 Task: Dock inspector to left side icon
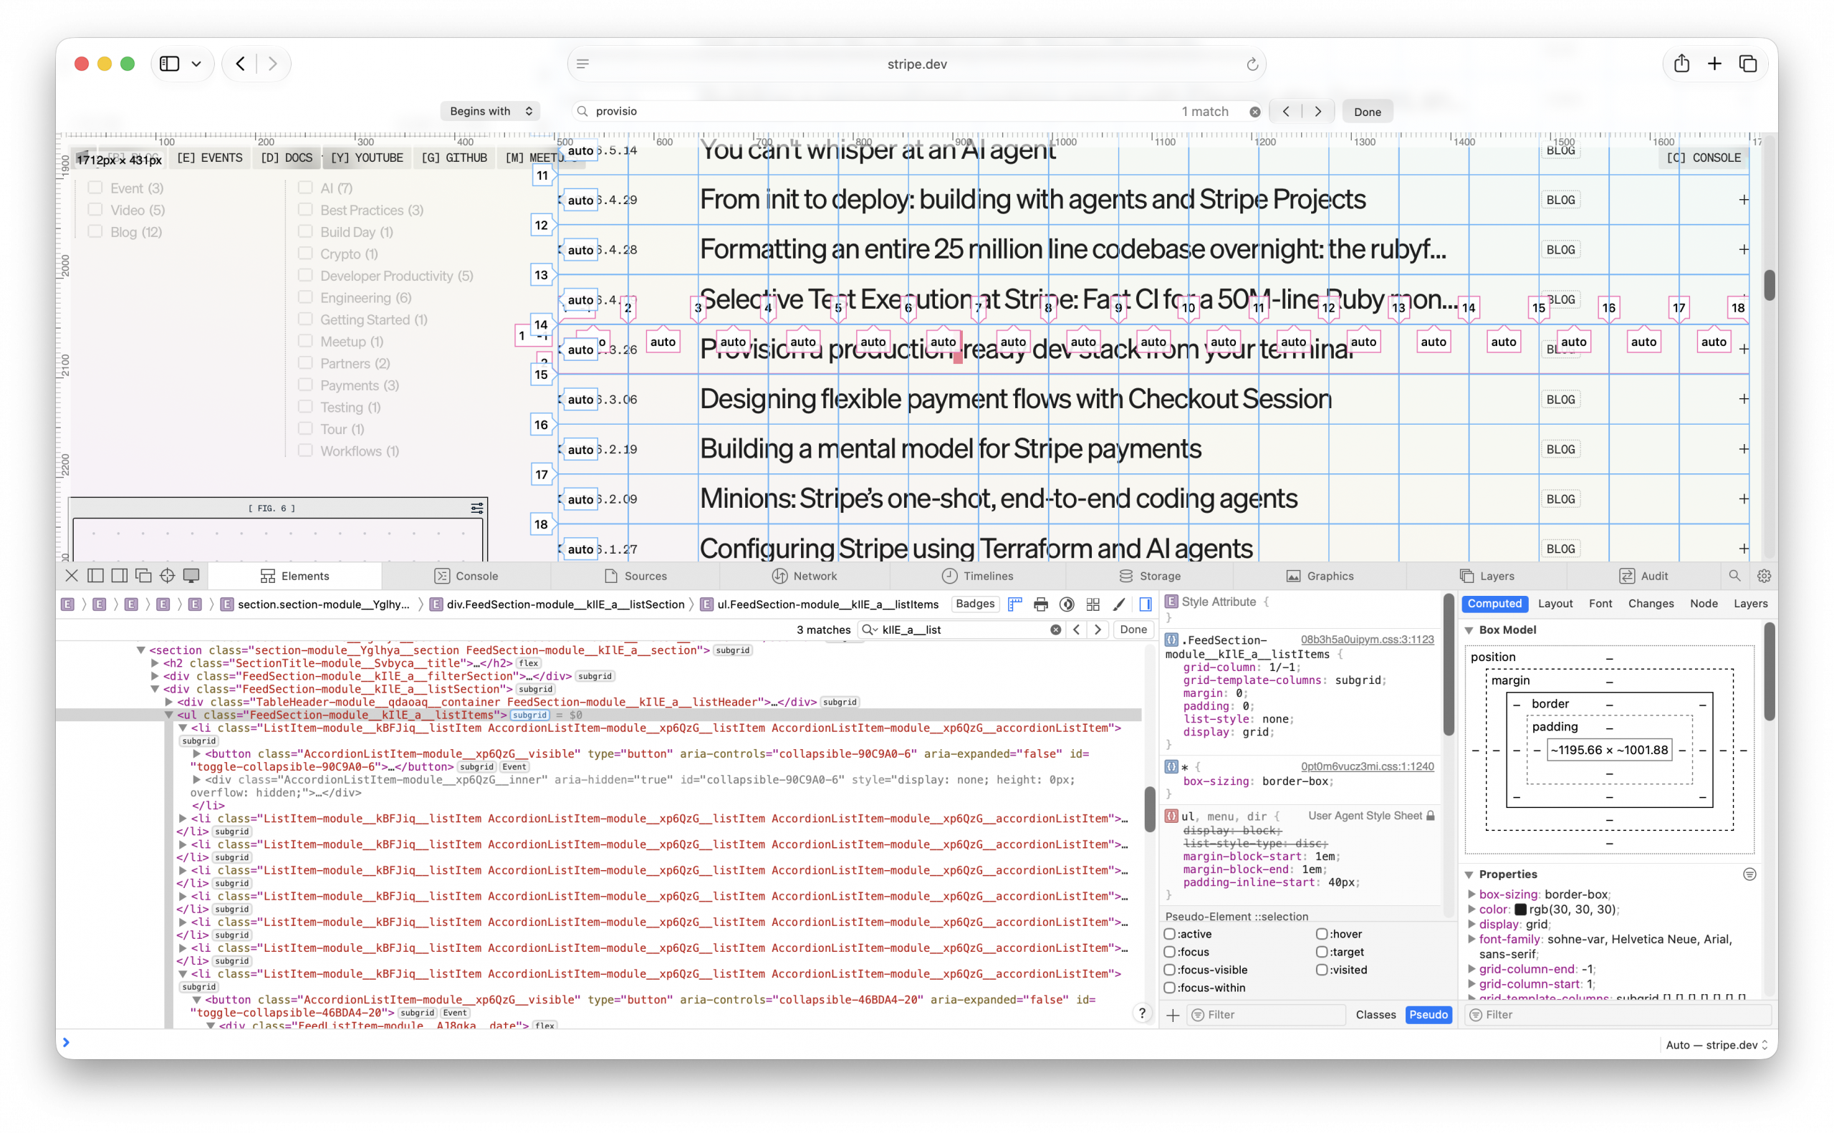click(x=95, y=576)
